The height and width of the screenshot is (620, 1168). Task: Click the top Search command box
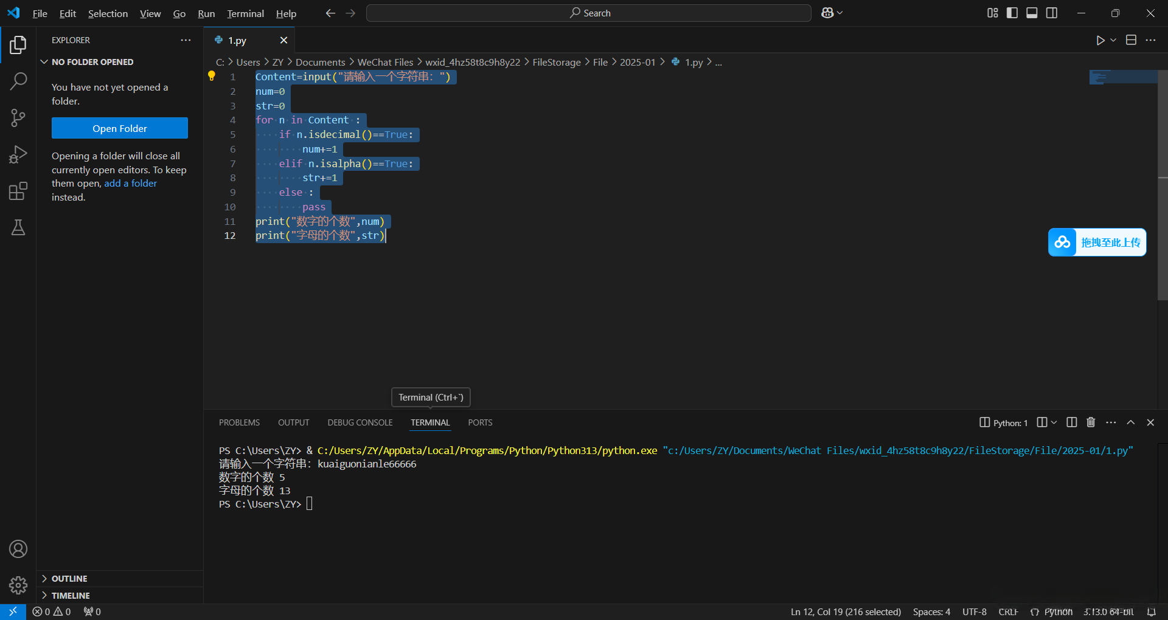point(588,13)
